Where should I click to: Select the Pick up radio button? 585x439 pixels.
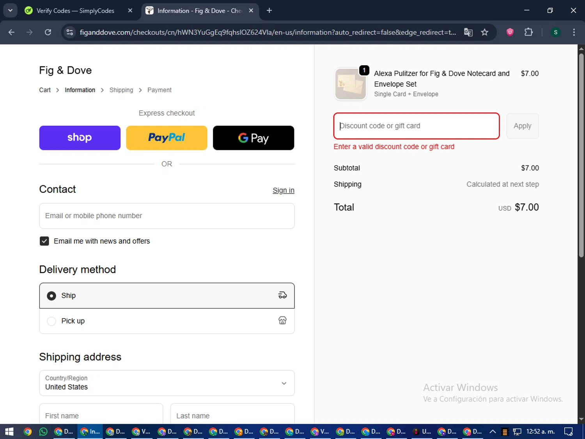(51, 321)
